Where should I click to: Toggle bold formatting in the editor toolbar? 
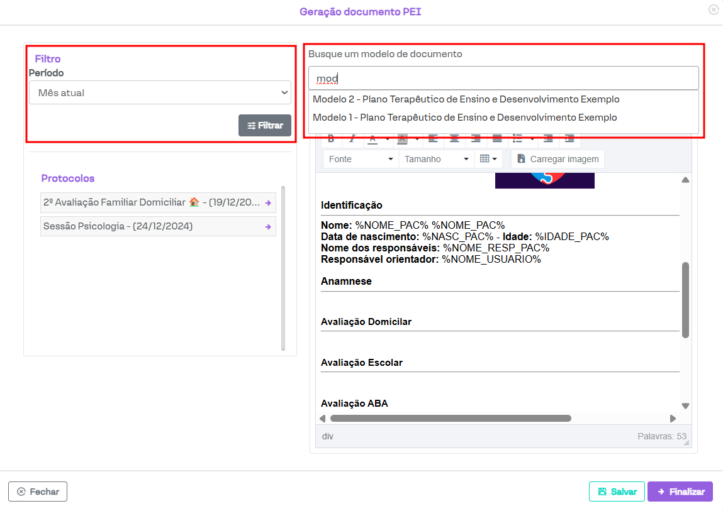pos(331,139)
